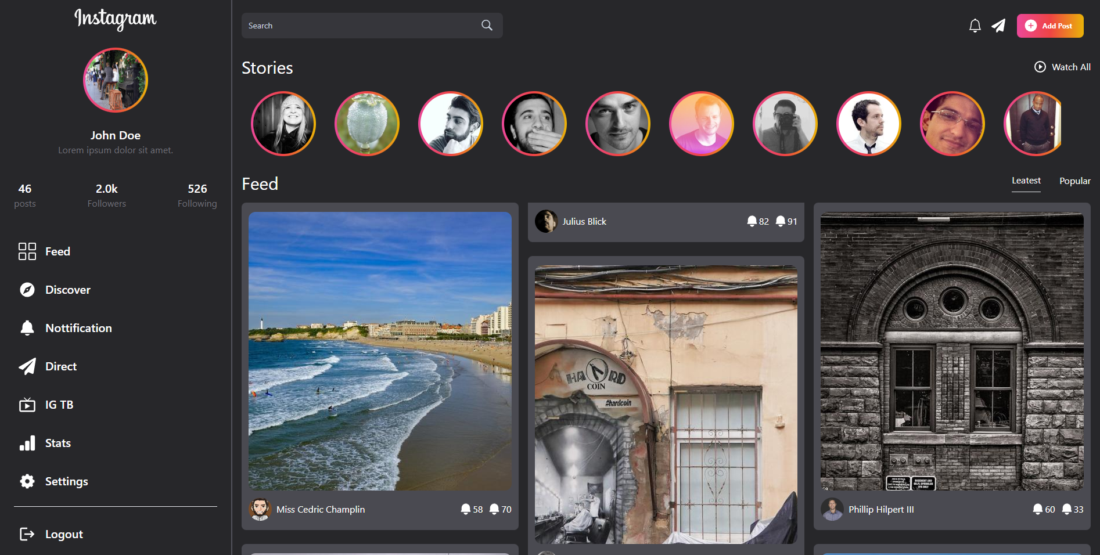View story of man in dark sweater standing
The width and height of the screenshot is (1100, 555).
click(x=1033, y=124)
